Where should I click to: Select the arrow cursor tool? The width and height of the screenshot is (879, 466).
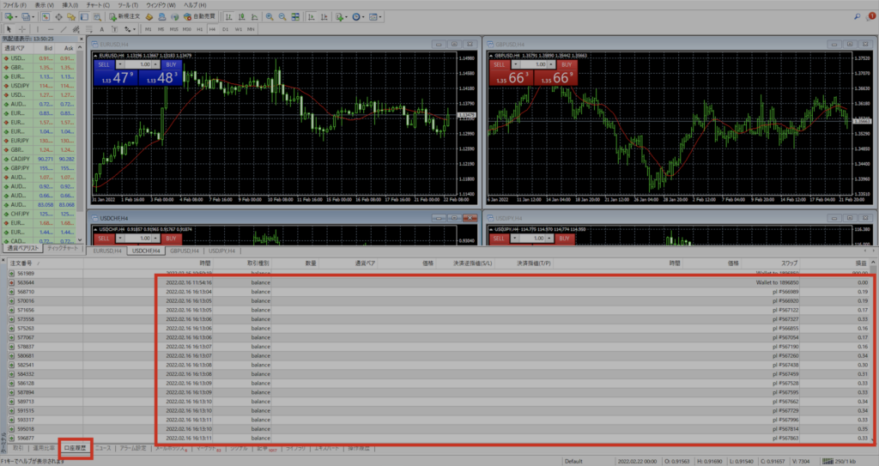(8, 28)
